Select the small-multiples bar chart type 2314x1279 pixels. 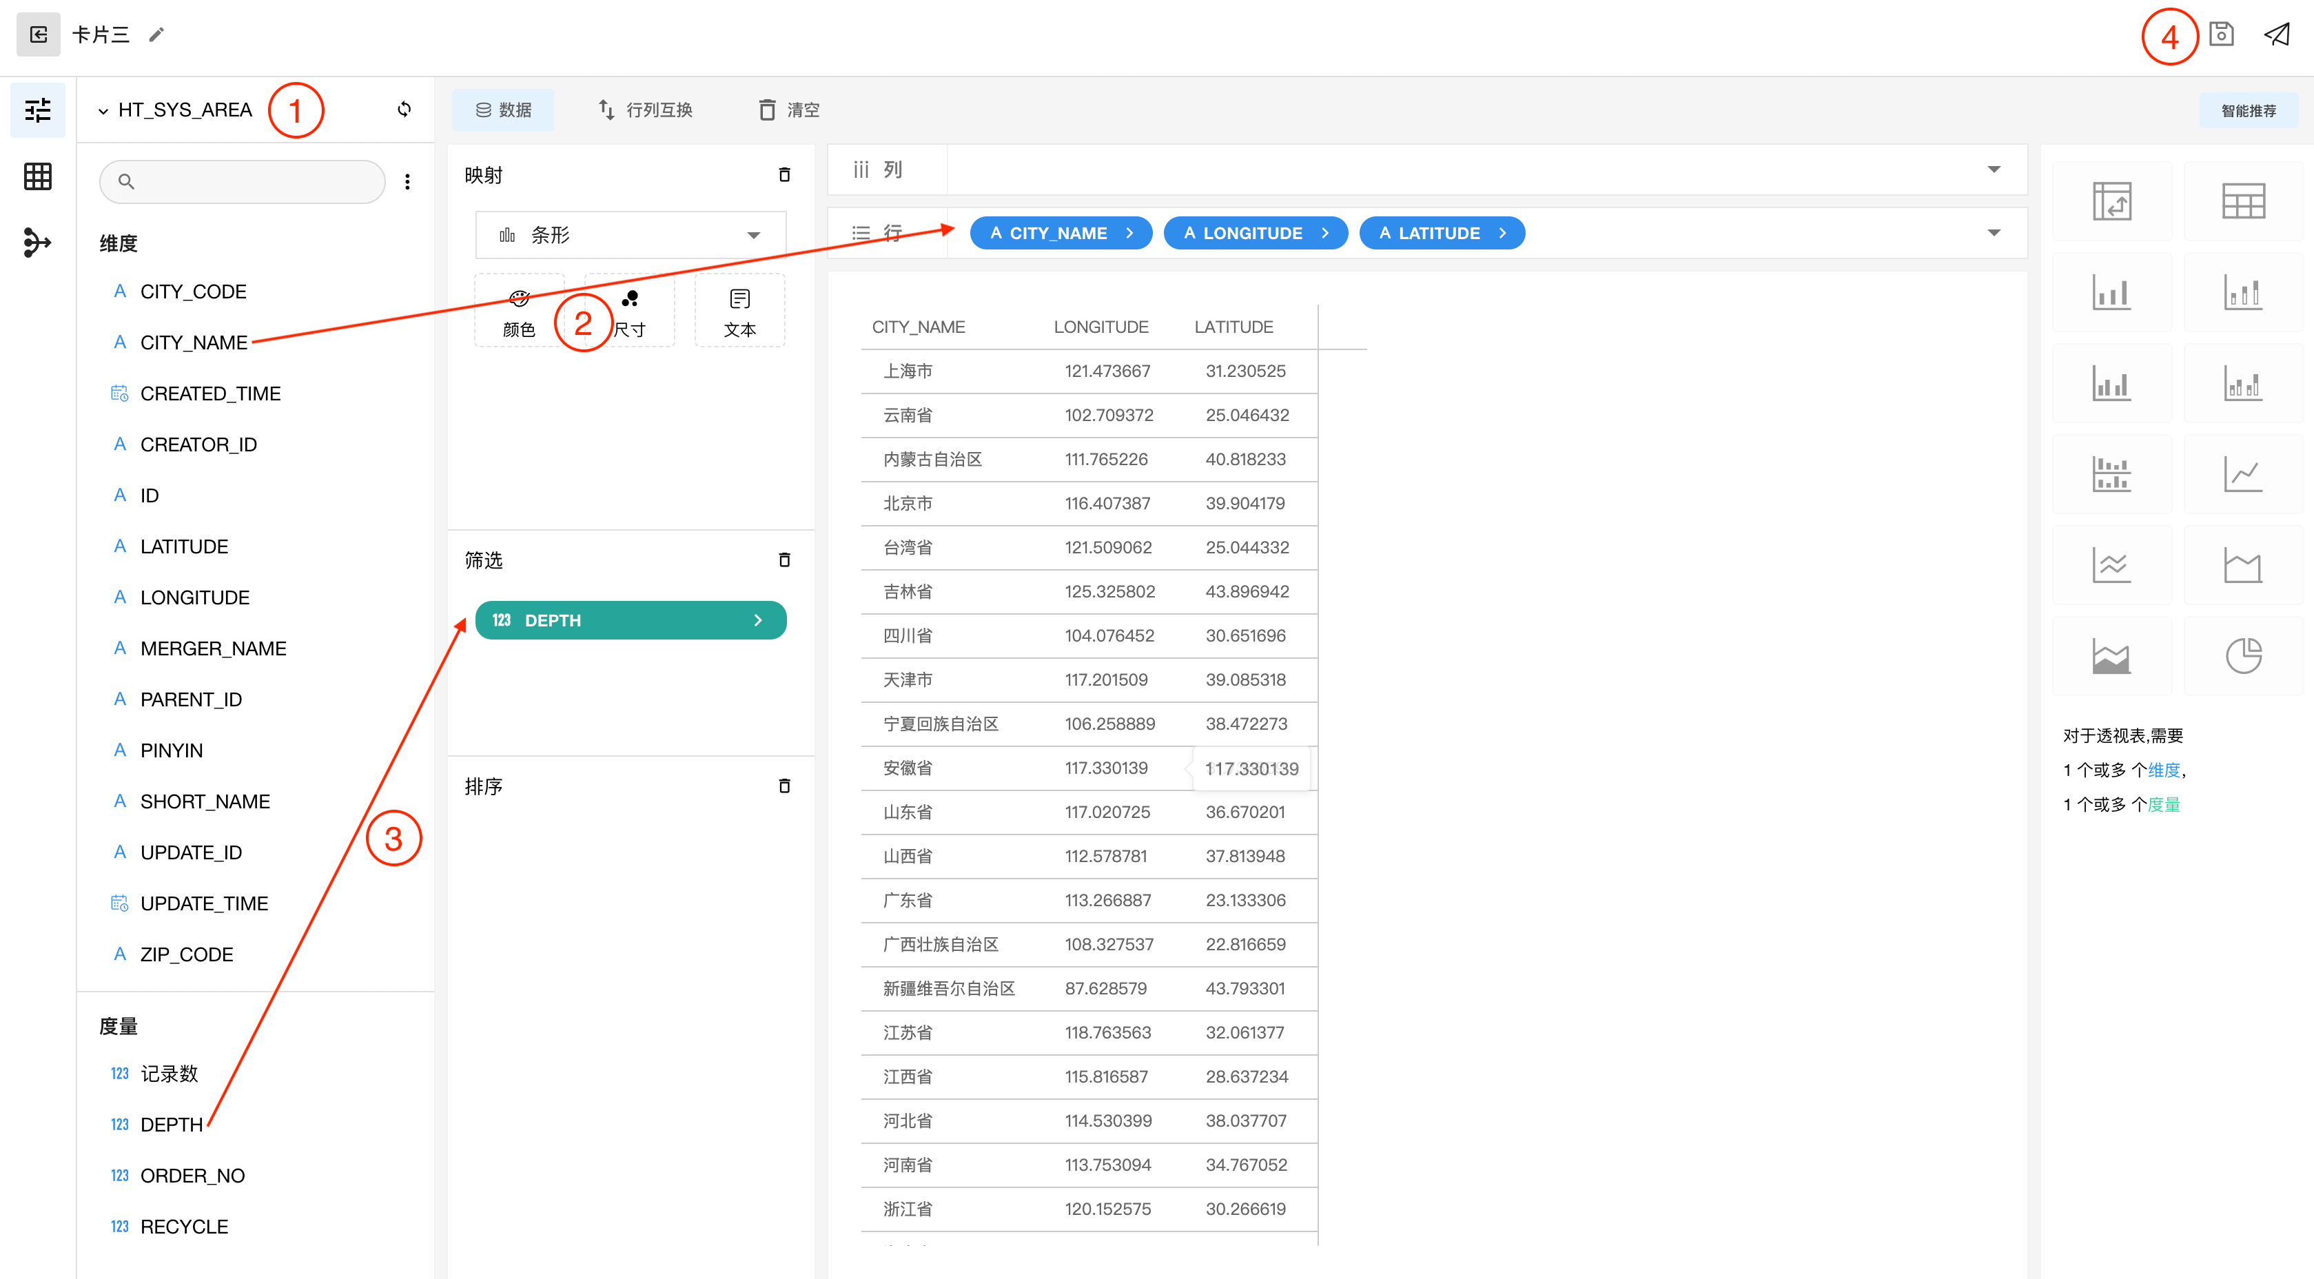click(x=2112, y=474)
